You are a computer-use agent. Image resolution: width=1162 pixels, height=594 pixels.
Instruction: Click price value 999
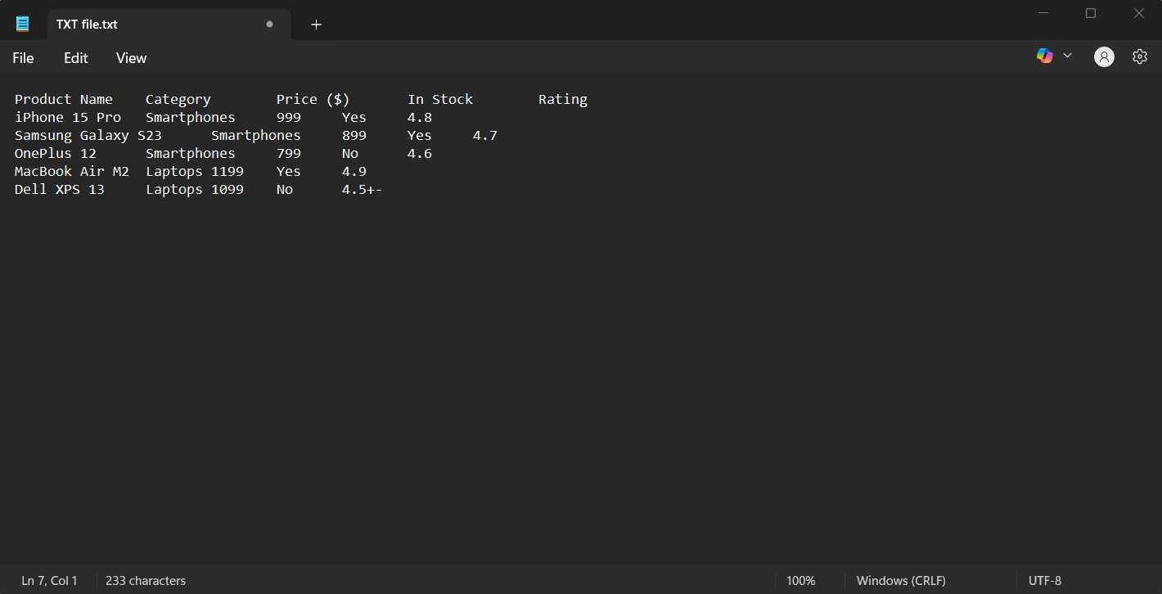click(x=289, y=117)
